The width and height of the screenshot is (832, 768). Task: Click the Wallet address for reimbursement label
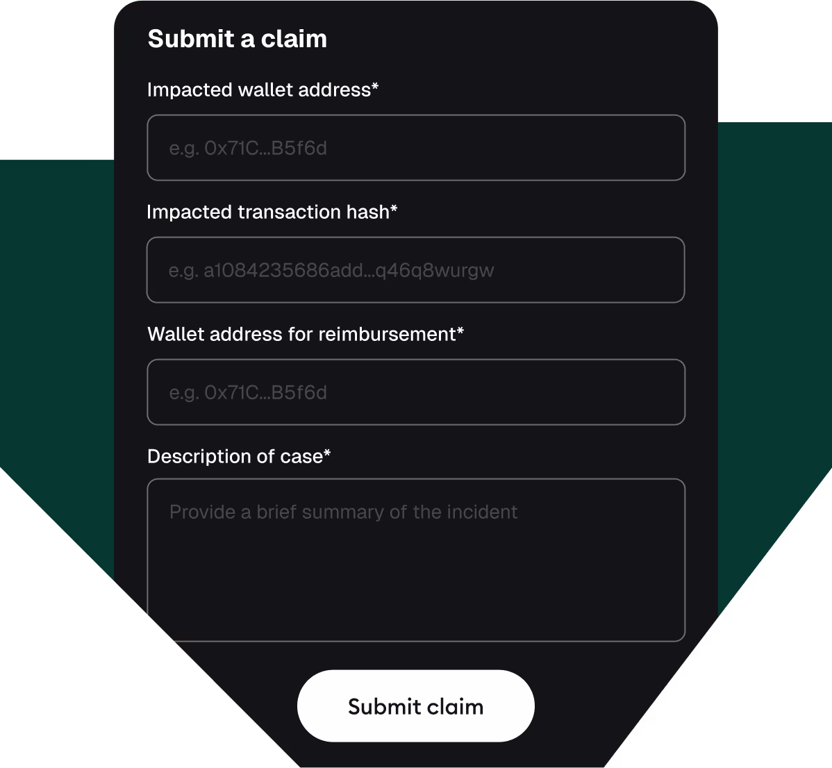coord(306,334)
